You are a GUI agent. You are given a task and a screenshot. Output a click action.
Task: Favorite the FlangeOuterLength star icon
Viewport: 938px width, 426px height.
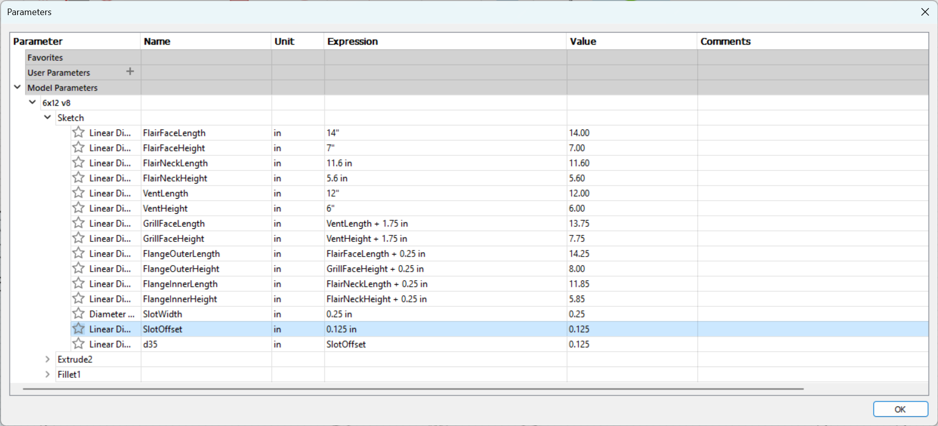tap(78, 253)
